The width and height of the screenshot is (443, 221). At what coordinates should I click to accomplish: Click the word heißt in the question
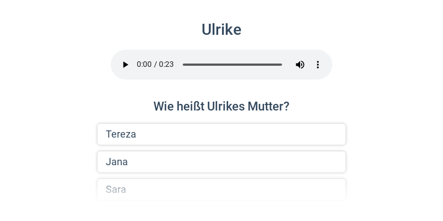click(x=190, y=107)
